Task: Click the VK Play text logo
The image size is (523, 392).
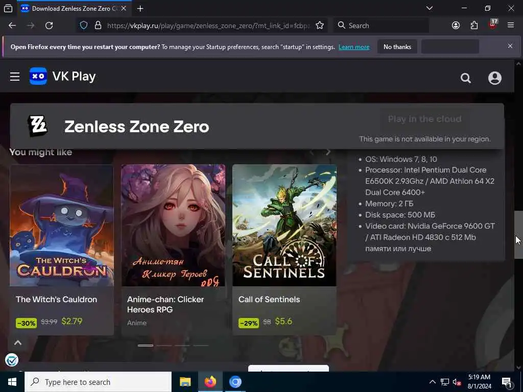Action: click(x=74, y=77)
